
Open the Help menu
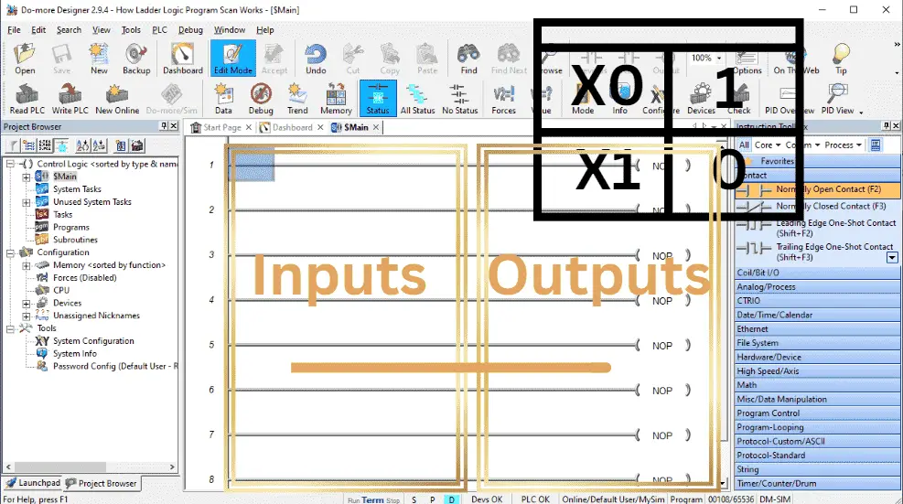(x=265, y=30)
